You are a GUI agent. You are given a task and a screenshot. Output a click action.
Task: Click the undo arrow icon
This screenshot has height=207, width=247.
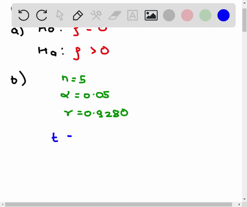tap(24, 15)
